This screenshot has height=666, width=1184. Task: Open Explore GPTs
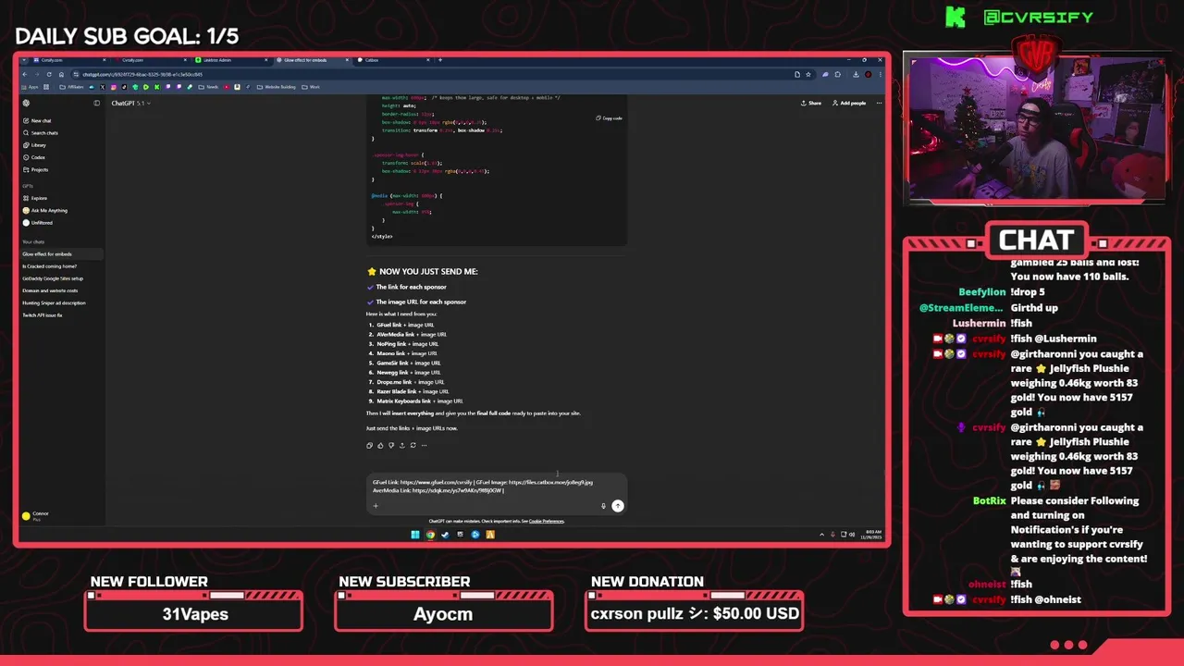pos(35,198)
